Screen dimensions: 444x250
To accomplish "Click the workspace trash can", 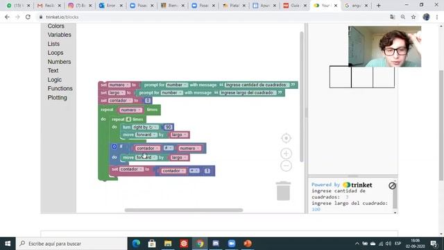I will tap(283, 191).
